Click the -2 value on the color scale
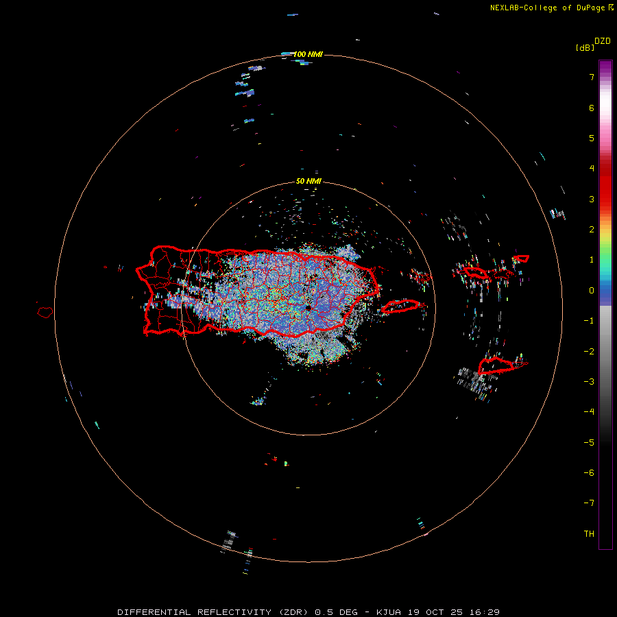The width and height of the screenshot is (617, 617). [x=589, y=352]
